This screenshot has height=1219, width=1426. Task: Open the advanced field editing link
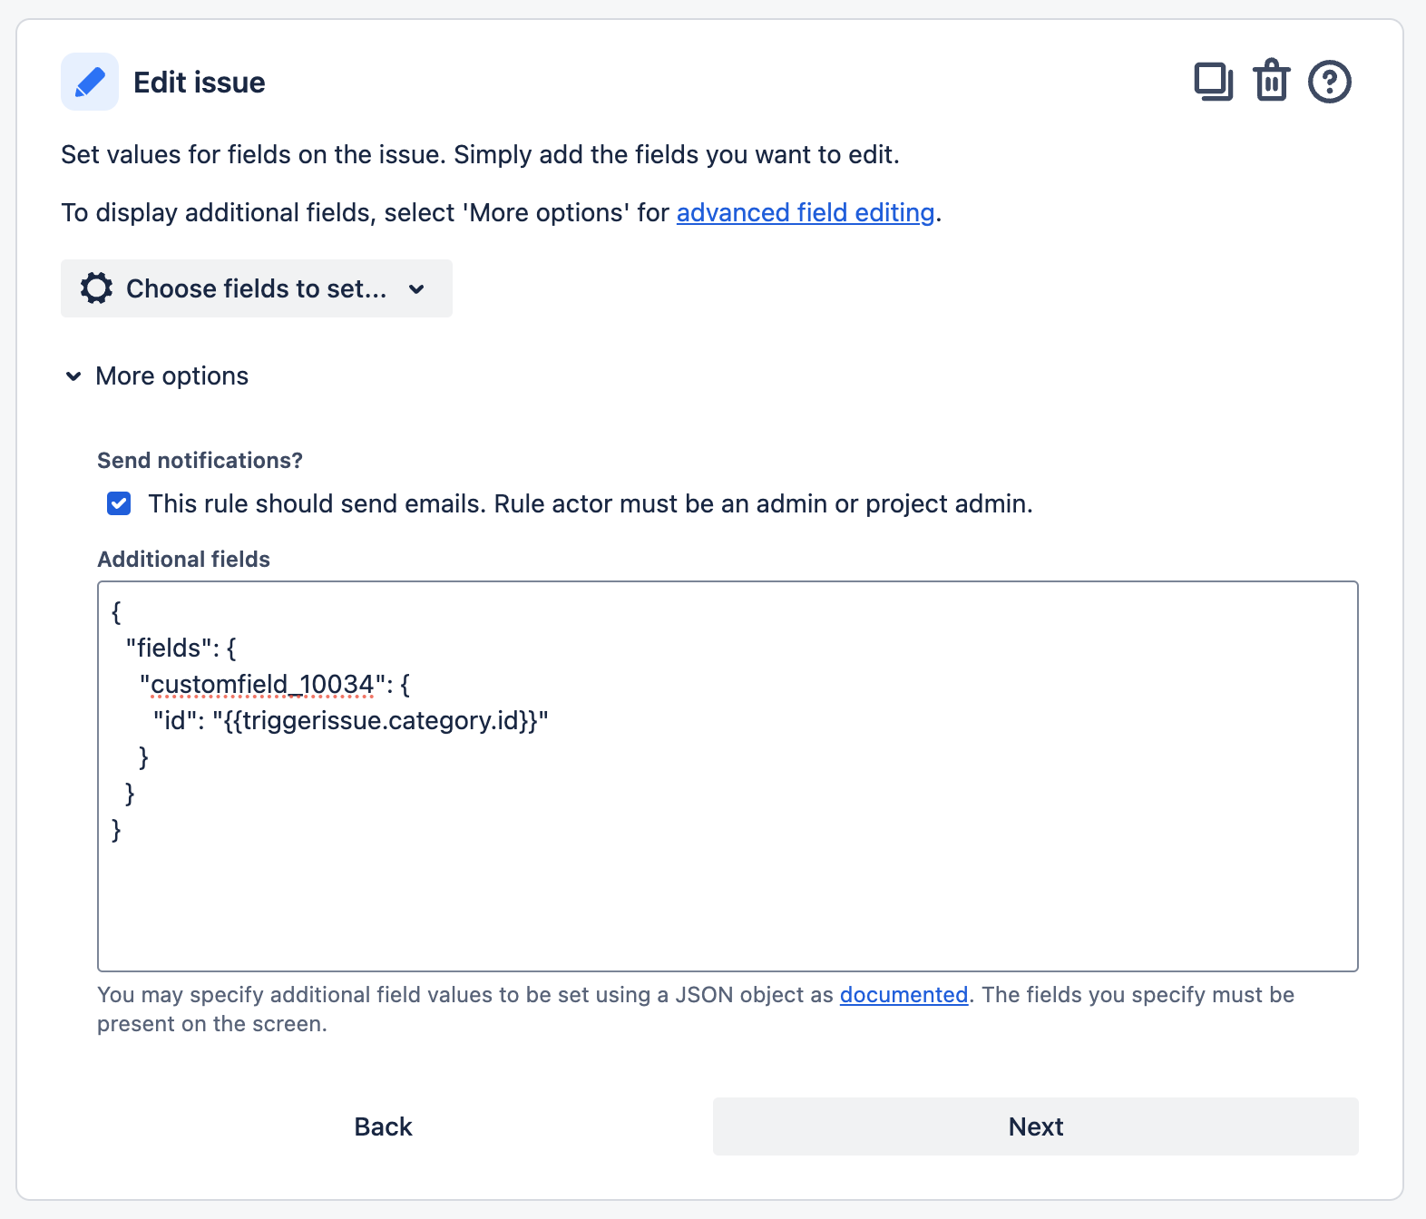[x=805, y=212]
